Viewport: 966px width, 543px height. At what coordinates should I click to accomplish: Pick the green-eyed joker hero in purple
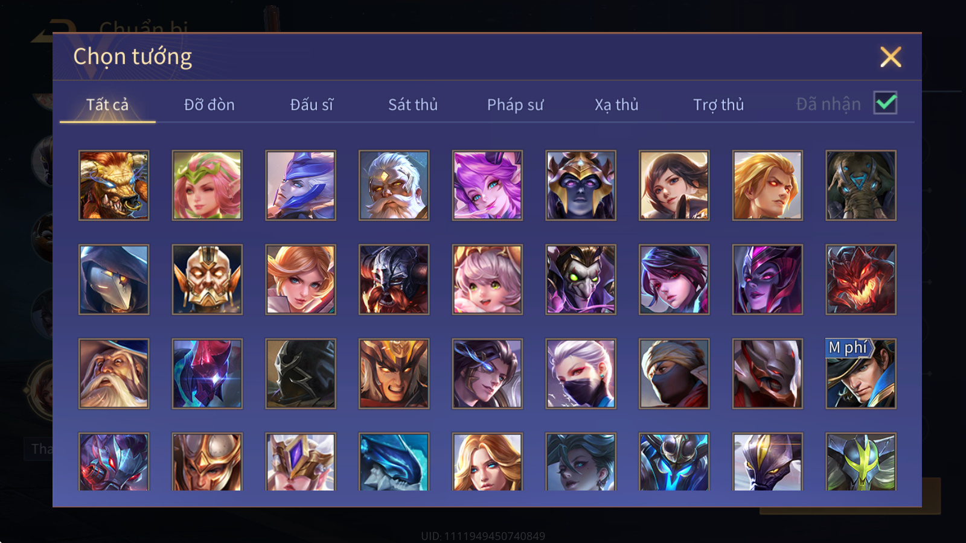581,279
